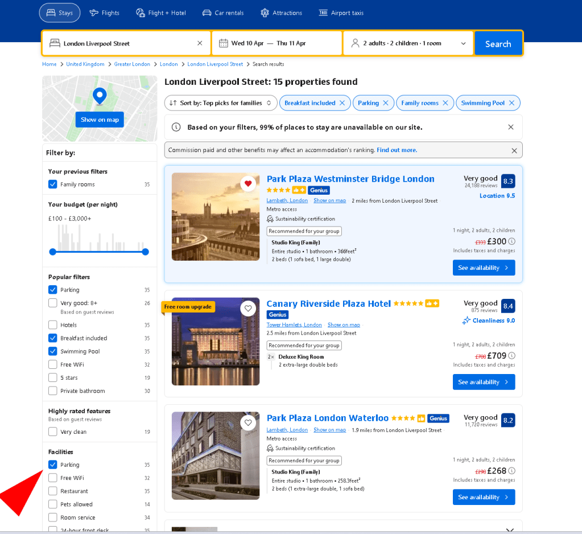Open the Canary Riverside Plaza Hotel photo
Image resolution: width=582 pixels, height=534 pixels.
pos(216,341)
